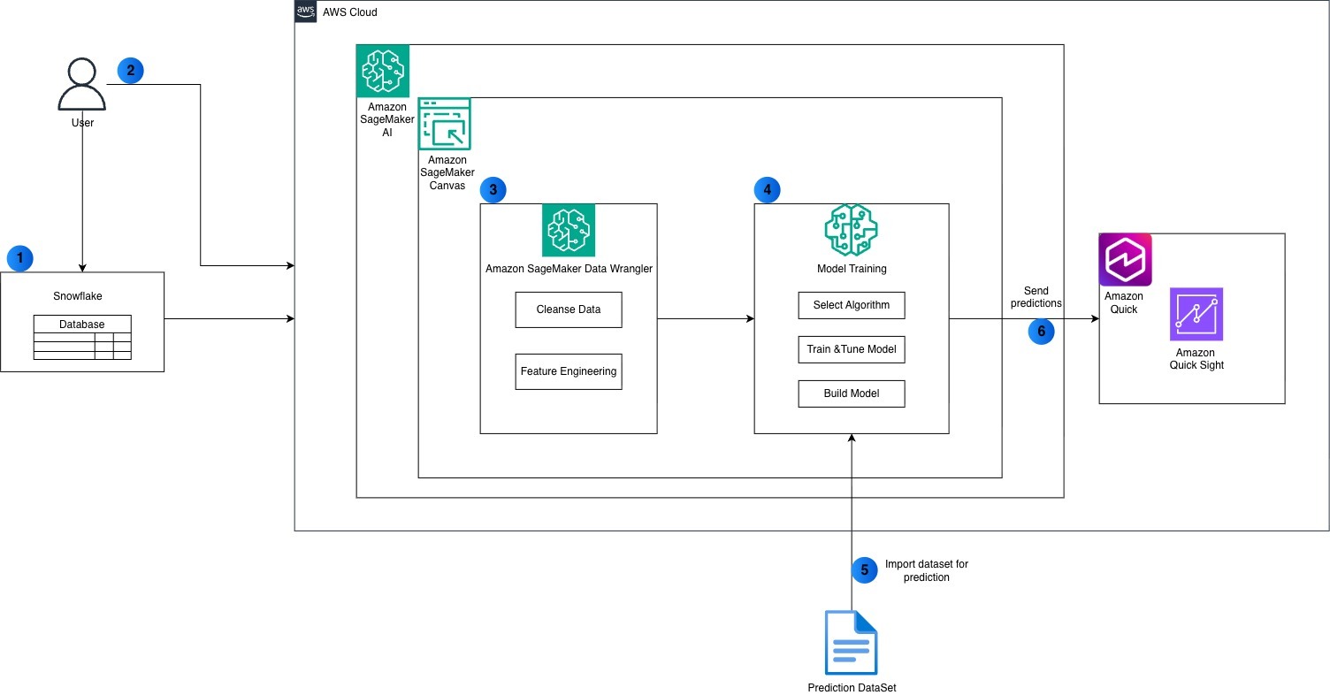Select the Amazon Quick Sight caption
This screenshot has height=695, width=1330.
tap(1196, 359)
